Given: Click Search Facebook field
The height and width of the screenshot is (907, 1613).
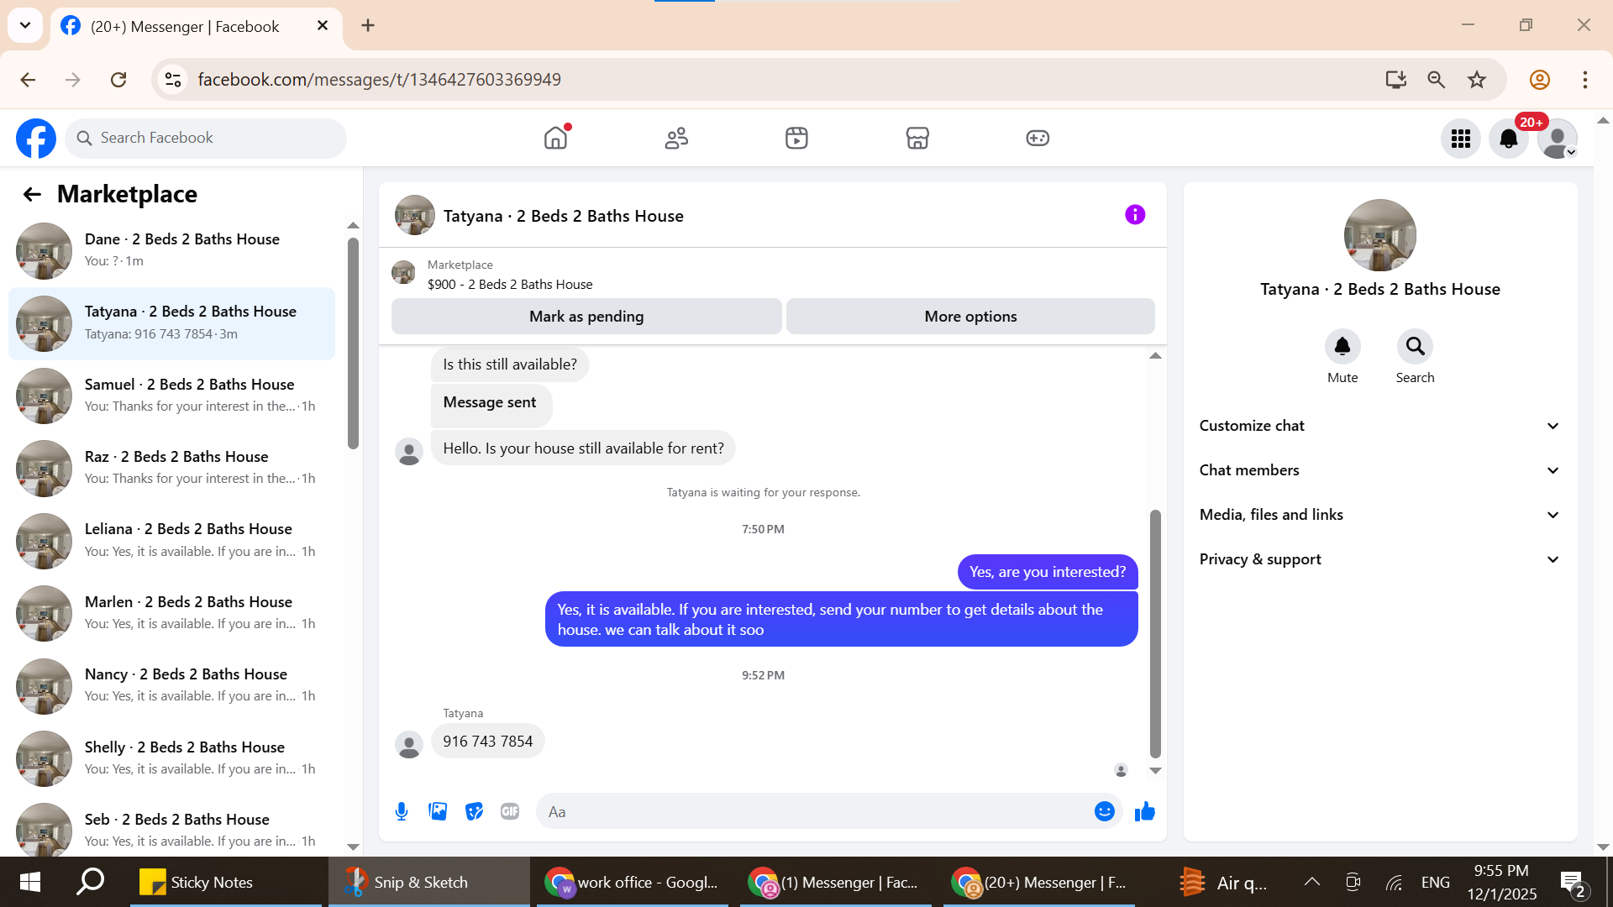Looking at the screenshot, I should (206, 138).
